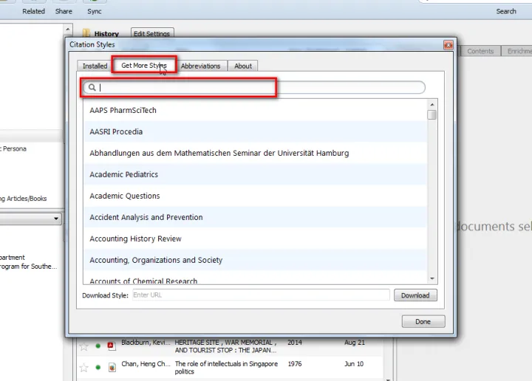Select Academic Pediatrics style
Screen dimensions: 532x381
click(255, 174)
